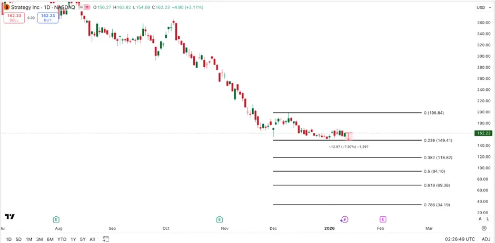Click the November earnings marker icon

[220, 219]
